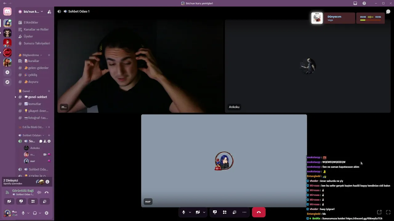Click the Vega album cover thumbnail
This screenshot has width=394, height=221.
coord(317,18)
